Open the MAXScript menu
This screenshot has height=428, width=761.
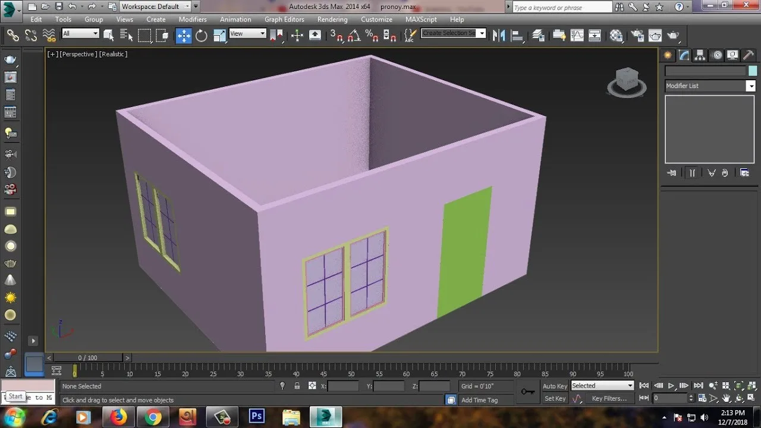click(421, 20)
